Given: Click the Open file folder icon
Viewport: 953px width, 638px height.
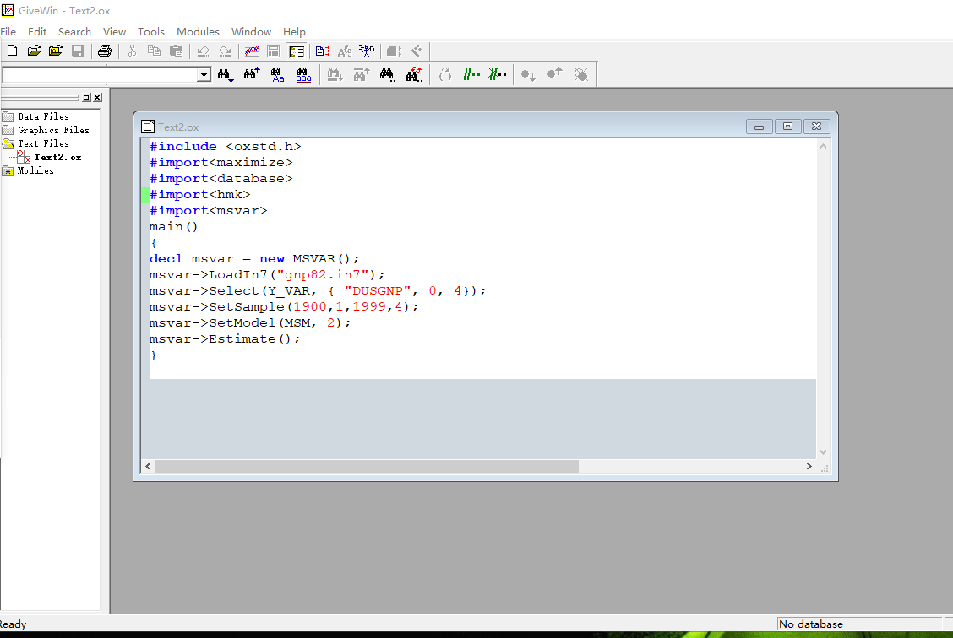Looking at the screenshot, I should 34,51.
